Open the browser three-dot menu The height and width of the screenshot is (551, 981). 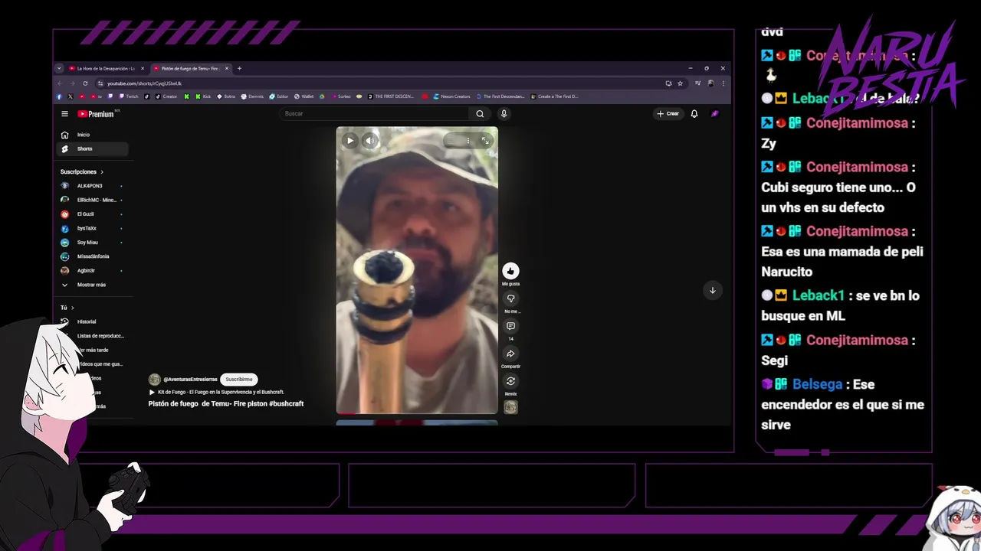(x=723, y=83)
